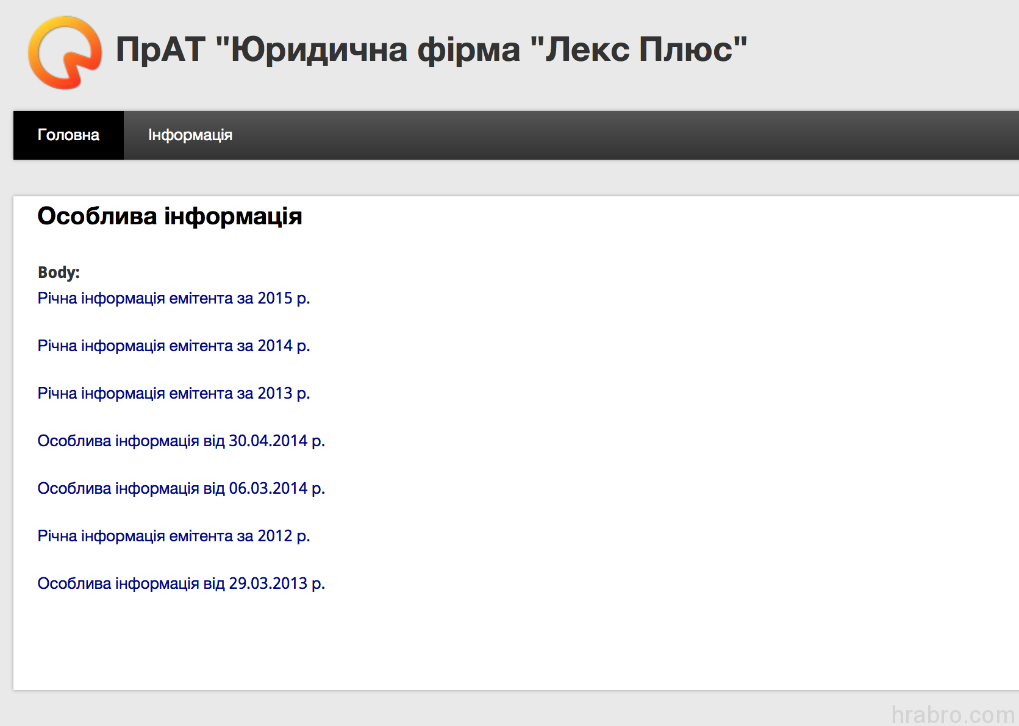The width and height of the screenshot is (1019, 726).
Task: Click the page heading Особлива інформація
Action: [x=170, y=215]
